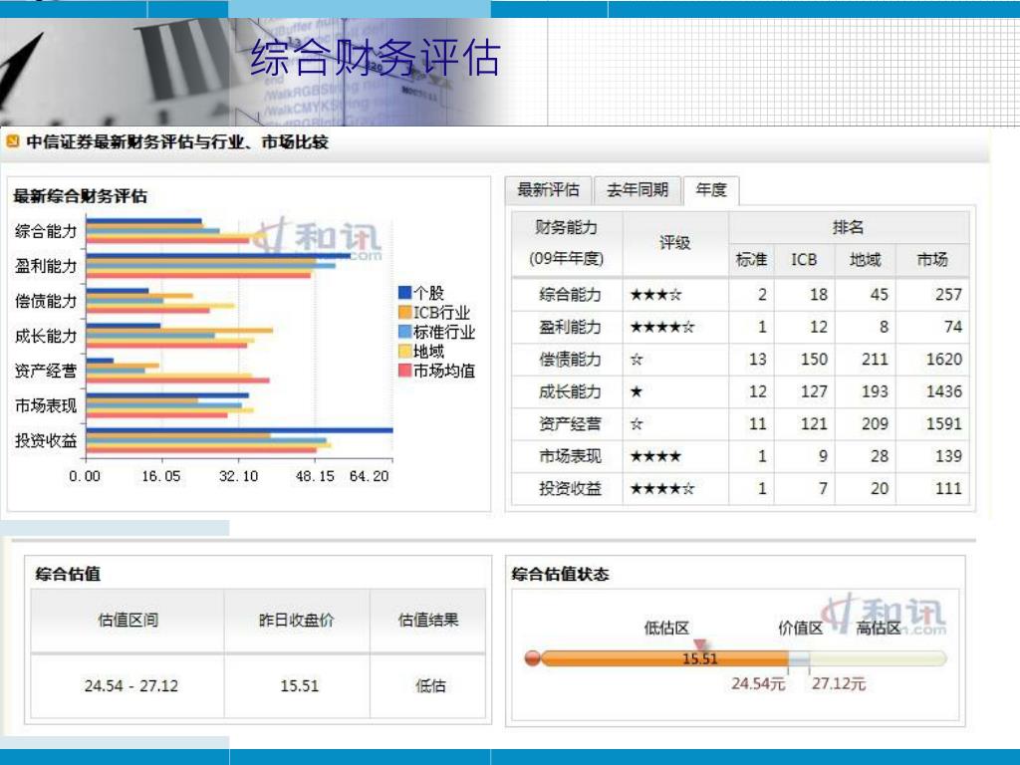The image size is (1020, 765).
Task: Click the light-blue 标准行业 legend swatch
Action: tap(404, 332)
